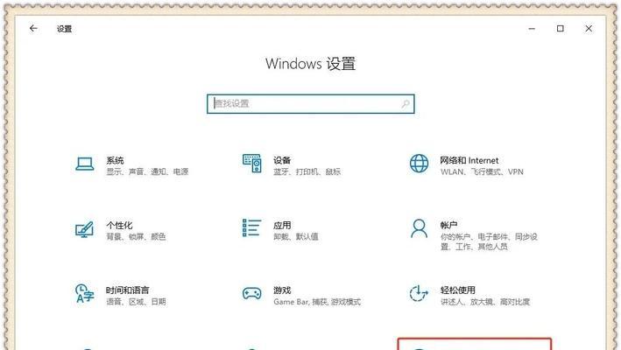Open the 个性化 paintbrush icon
Screen dimensions: 621x350
tap(85, 229)
